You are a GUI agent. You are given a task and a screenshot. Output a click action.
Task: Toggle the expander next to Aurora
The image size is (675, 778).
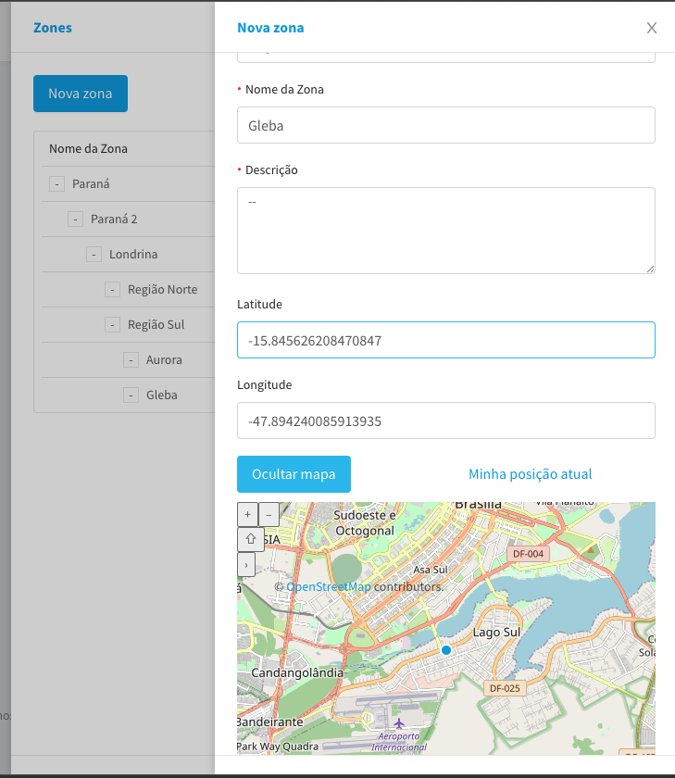(x=131, y=360)
